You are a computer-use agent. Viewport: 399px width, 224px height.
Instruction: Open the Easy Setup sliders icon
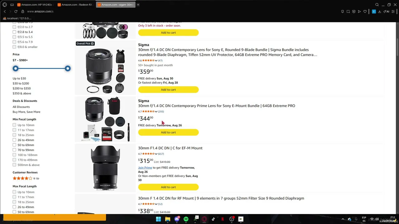tap(393, 12)
